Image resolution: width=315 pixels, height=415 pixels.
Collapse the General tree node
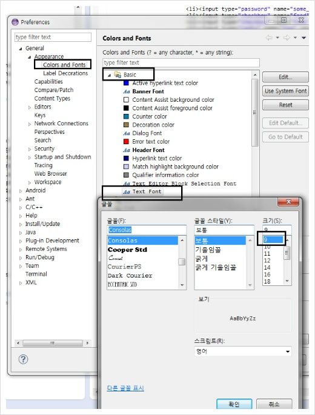[x=21, y=48]
